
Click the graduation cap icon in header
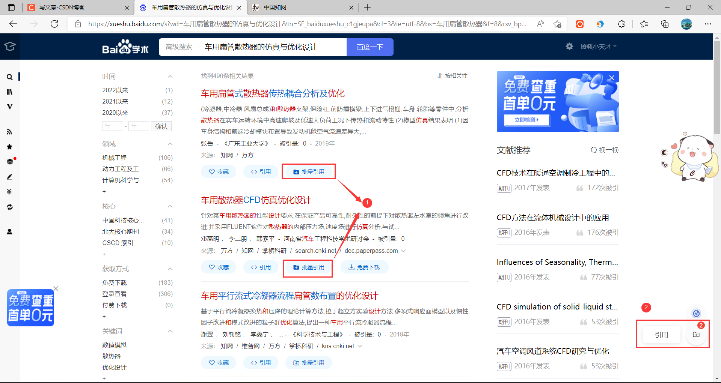coord(10,47)
